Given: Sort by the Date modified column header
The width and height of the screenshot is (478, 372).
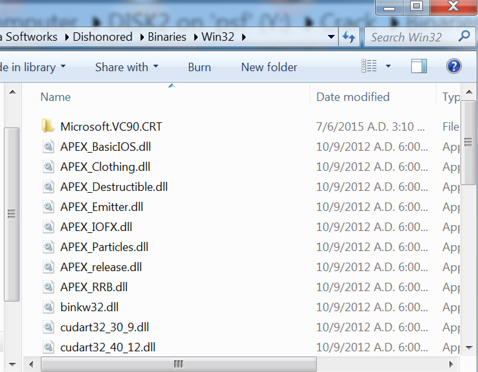Looking at the screenshot, I should 353,97.
